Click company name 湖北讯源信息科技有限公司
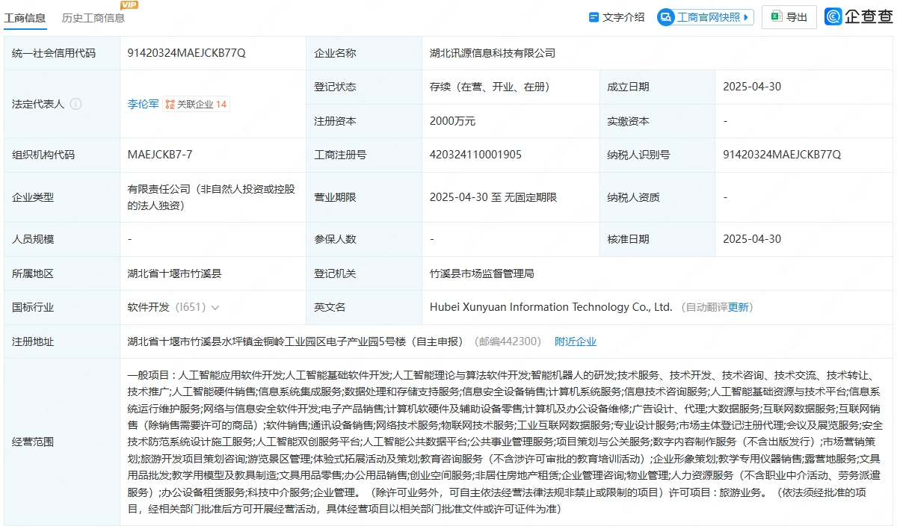This screenshot has height=529, width=897. click(493, 53)
